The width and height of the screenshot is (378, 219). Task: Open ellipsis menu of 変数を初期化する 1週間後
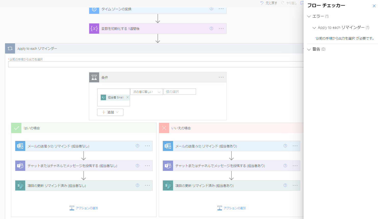pyautogui.click(x=221, y=29)
